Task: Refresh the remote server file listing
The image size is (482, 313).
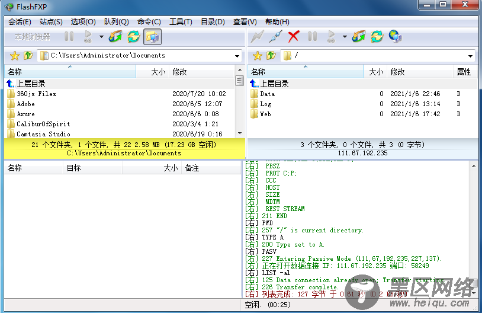Action: click(377, 37)
